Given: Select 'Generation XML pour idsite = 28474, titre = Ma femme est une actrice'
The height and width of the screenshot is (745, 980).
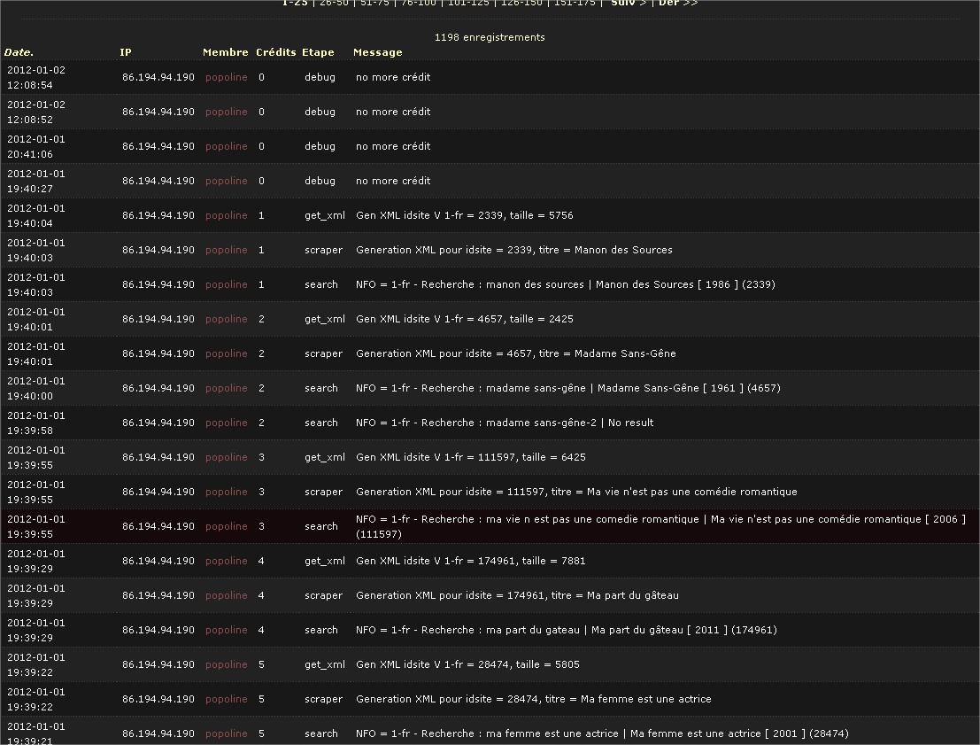Looking at the screenshot, I should [534, 699].
